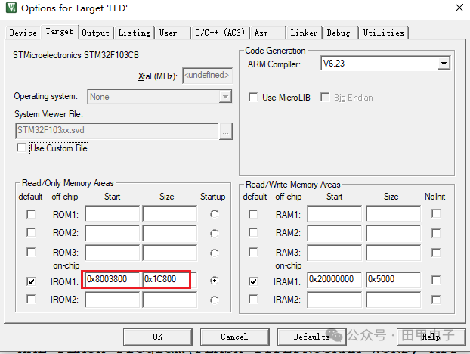Image resolution: width=470 pixels, height=354 pixels.
Task: Switch to the Device tab
Action: 23,33
